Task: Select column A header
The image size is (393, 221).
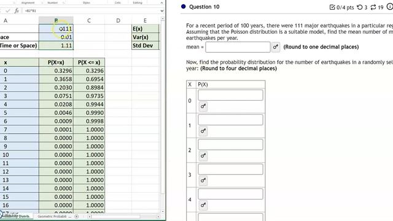Action: tap(6, 20)
